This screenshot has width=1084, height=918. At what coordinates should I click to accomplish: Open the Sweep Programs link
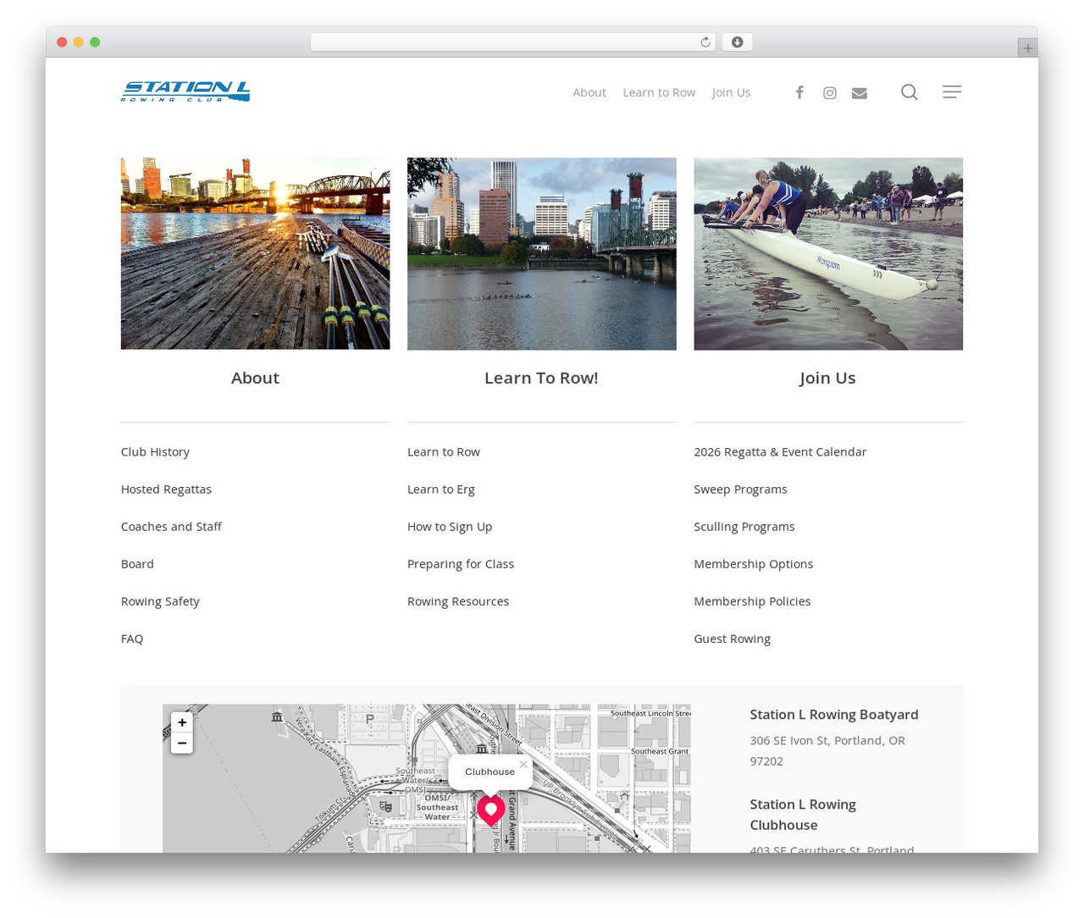[x=740, y=489]
